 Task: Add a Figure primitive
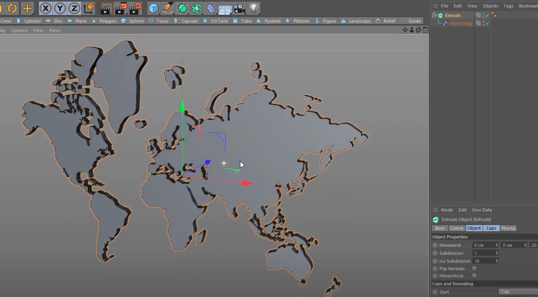tap(326, 21)
